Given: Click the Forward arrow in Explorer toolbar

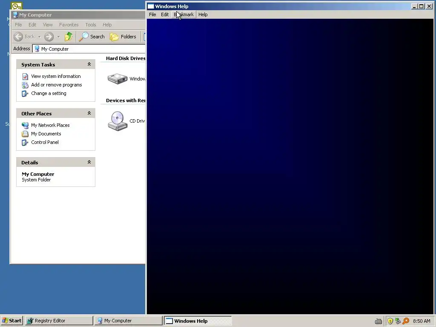Looking at the screenshot, I should click(x=49, y=37).
